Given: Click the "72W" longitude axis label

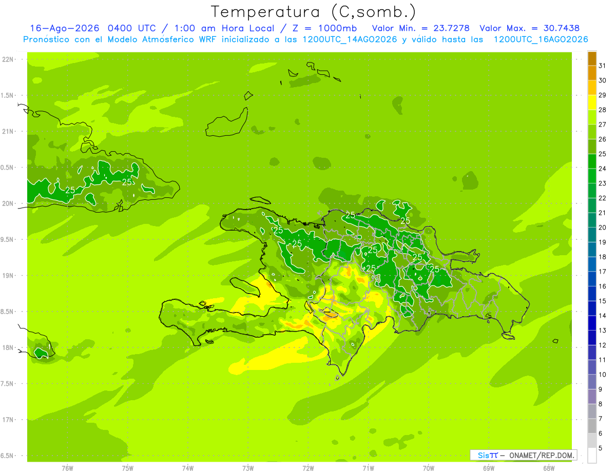Looking at the screenshot, I should click(308, 468).
